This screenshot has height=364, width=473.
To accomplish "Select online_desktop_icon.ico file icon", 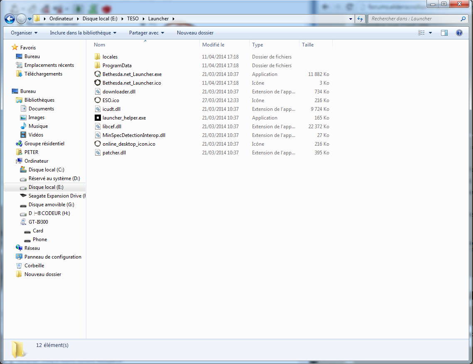I will click(x=98, y=144).
